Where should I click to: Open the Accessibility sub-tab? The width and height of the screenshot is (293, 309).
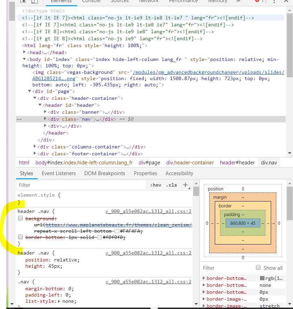tap(179, 173)
